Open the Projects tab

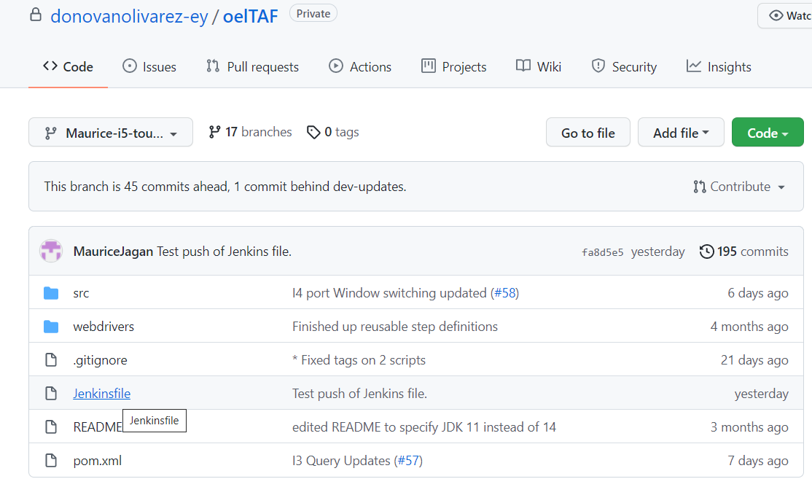(x=453, y=67)
